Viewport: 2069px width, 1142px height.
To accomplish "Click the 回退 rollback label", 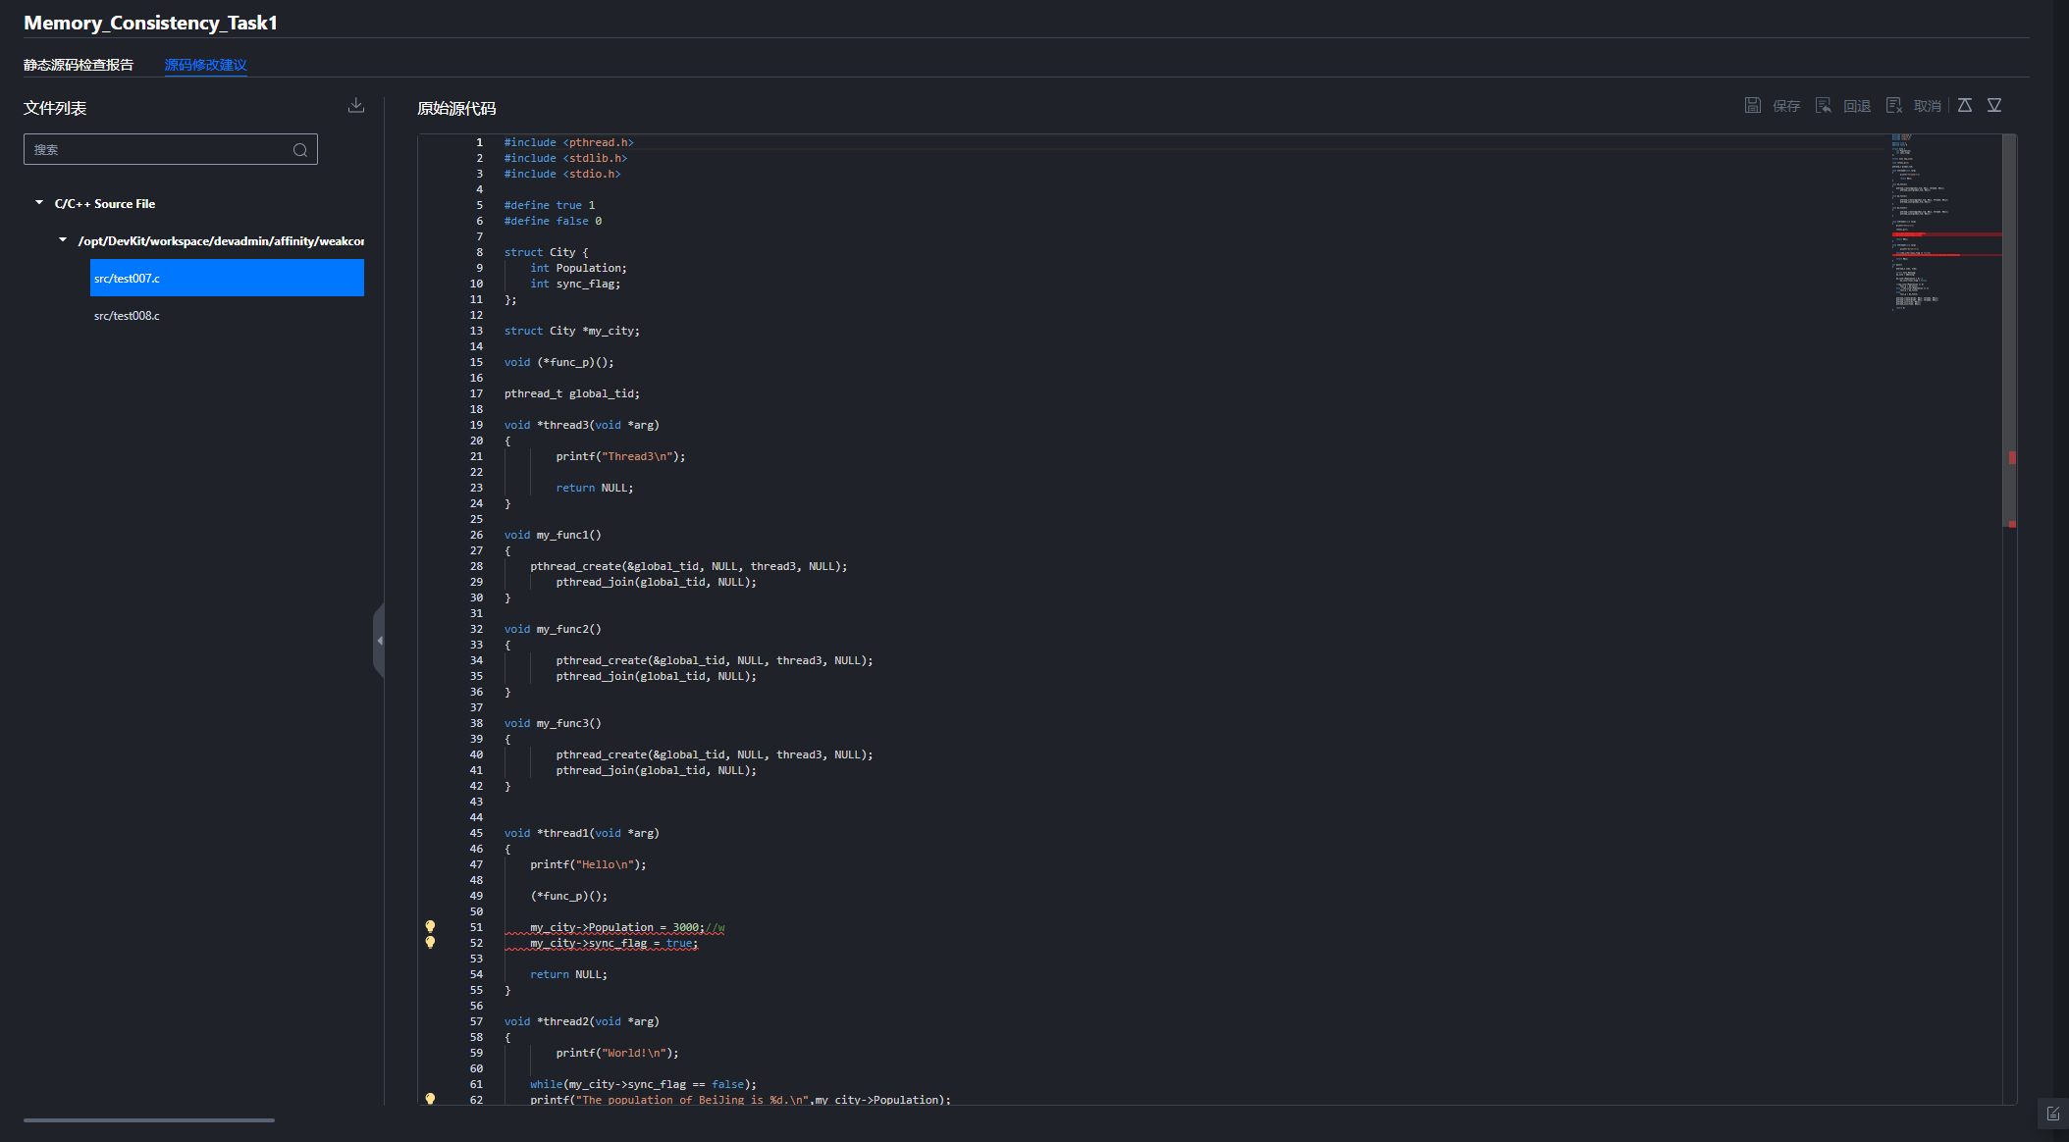I will coord(1857,106).
